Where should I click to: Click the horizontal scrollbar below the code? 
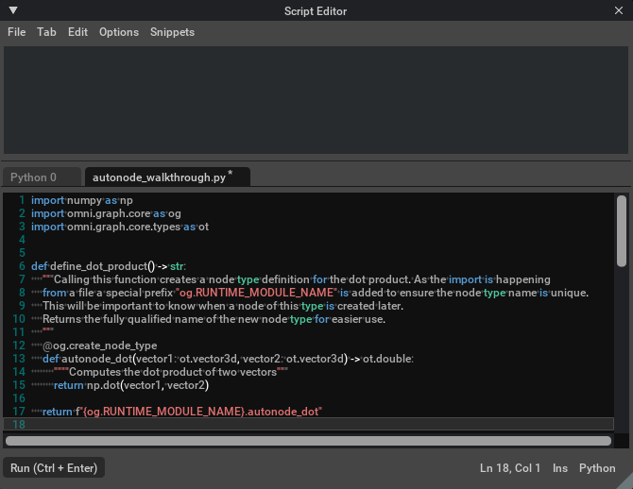coord(308,441)
